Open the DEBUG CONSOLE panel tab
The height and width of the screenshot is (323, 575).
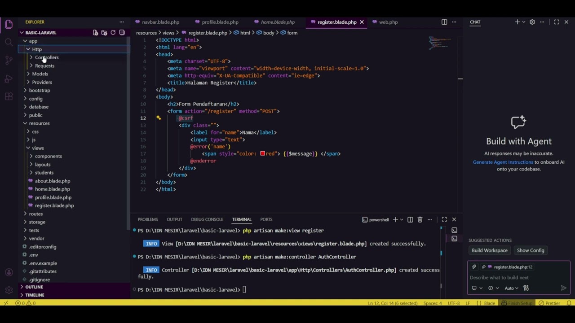click(x=207, y=219)
